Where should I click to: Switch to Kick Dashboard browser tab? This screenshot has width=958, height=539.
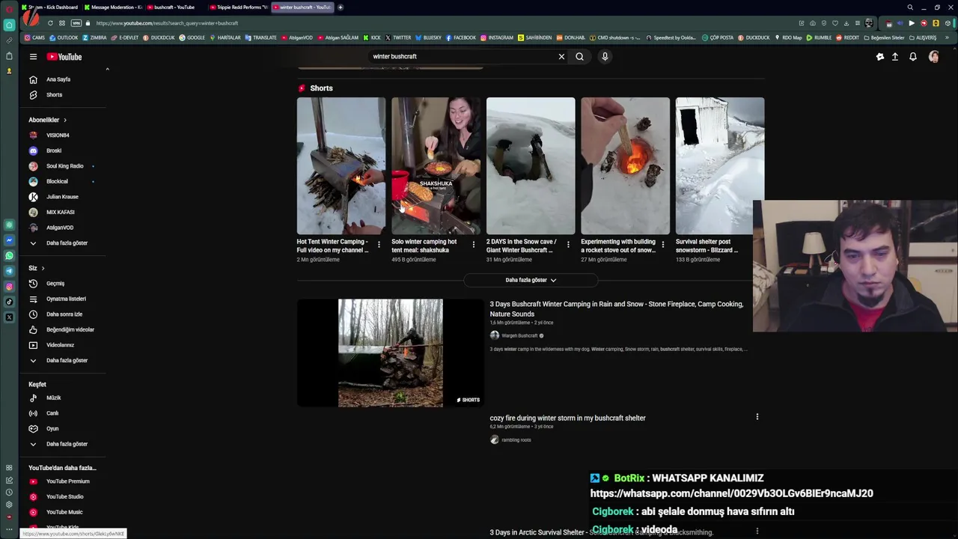pos(49,7)
